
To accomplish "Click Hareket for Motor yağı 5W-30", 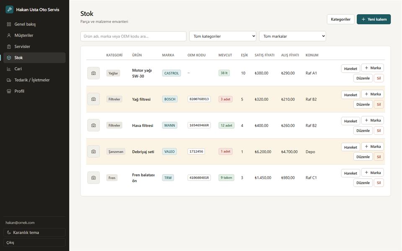I will click(350, 69).
